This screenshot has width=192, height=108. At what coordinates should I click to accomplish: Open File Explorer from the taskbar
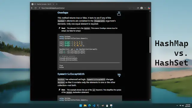pyautogui.click(x=85, y=106)
